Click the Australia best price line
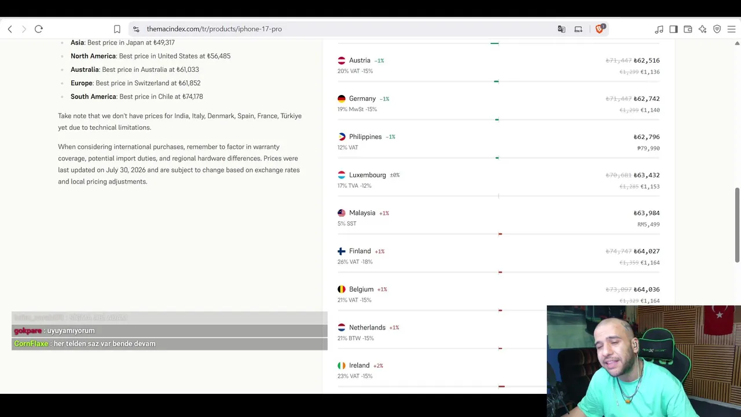Screen dimensions: 741x417 [135, 69]
